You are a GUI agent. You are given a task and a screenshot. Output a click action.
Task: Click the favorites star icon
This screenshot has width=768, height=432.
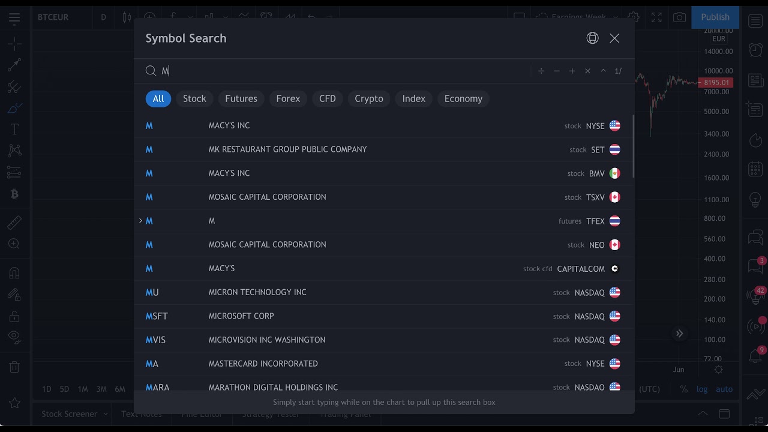coord(14,403)
